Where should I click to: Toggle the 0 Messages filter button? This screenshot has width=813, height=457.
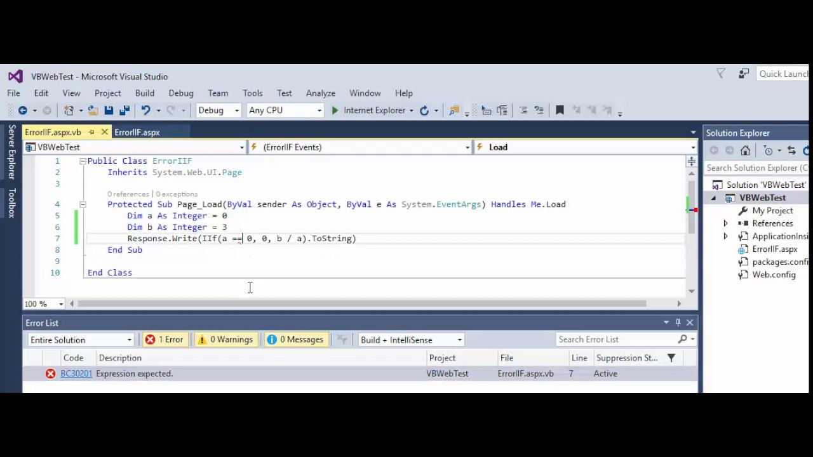pyautogui.click(x=295, y=340)
